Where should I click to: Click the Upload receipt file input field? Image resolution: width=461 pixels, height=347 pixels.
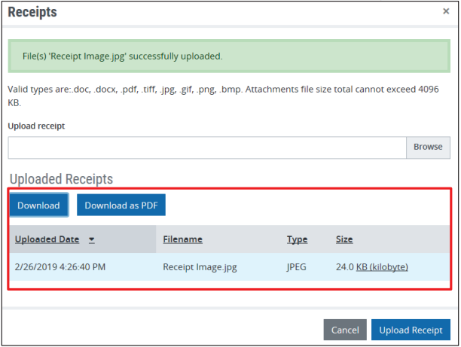pyautogui.click(x=207, y=148)
